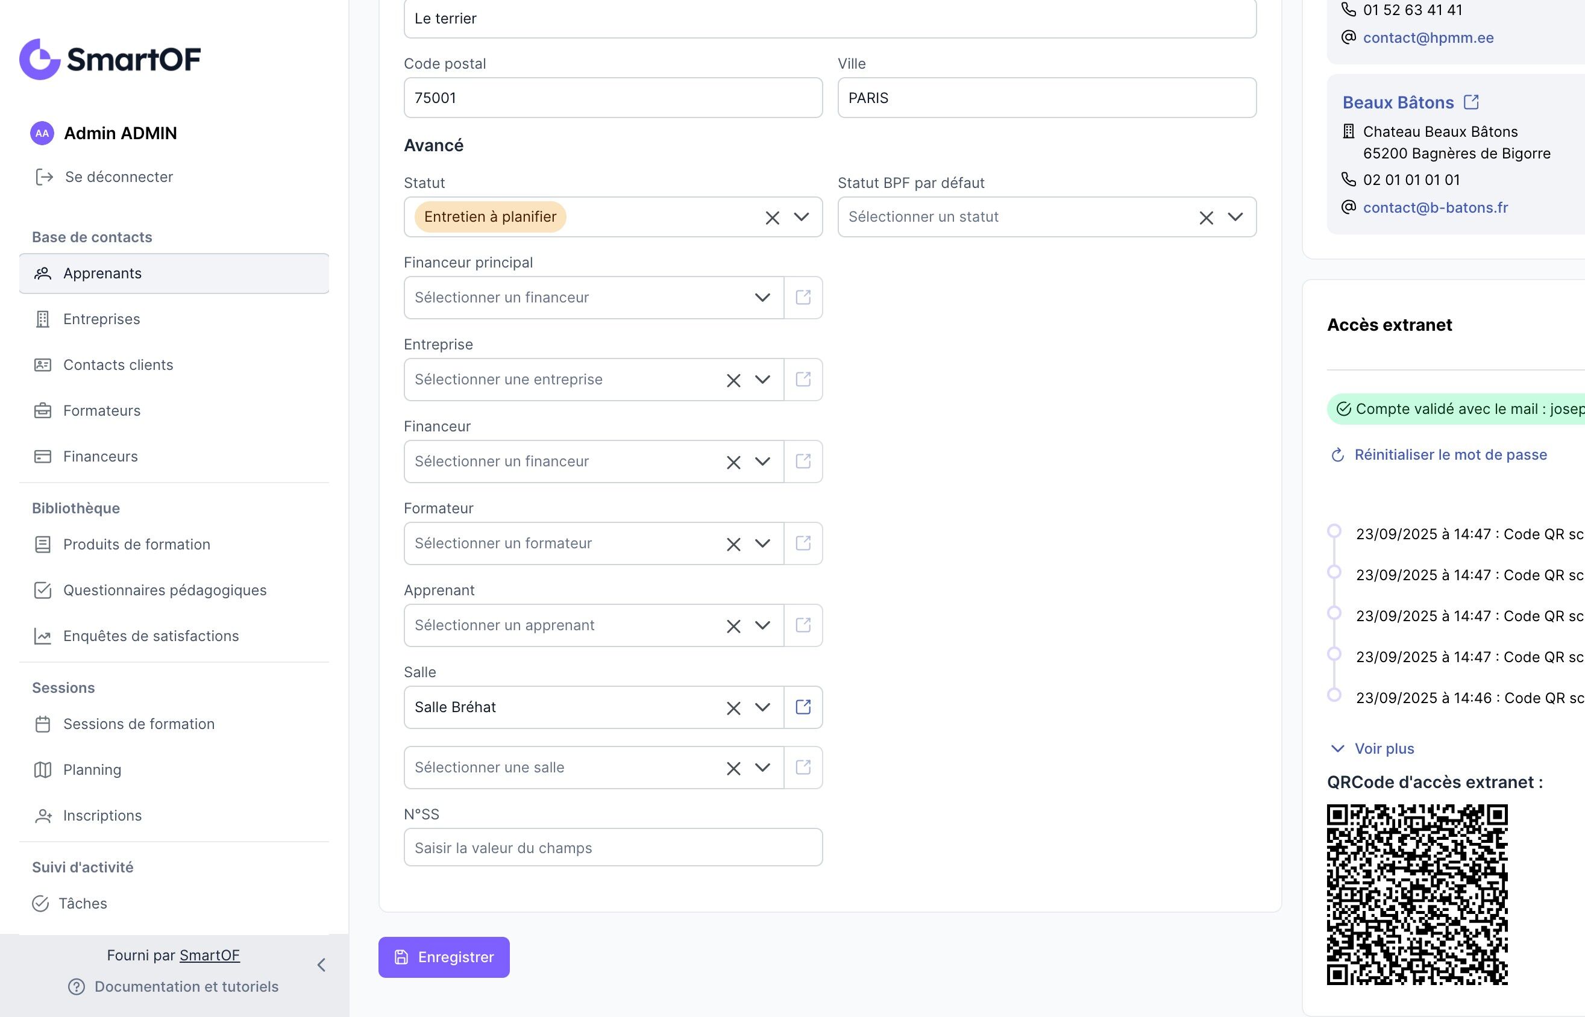Click the SmartOF logo

click(110, 60)
